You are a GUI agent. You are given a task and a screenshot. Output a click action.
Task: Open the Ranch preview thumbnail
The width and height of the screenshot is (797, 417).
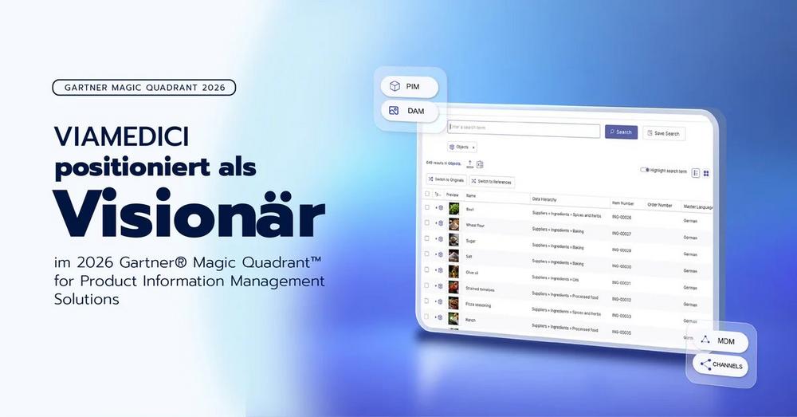point(454,318)
